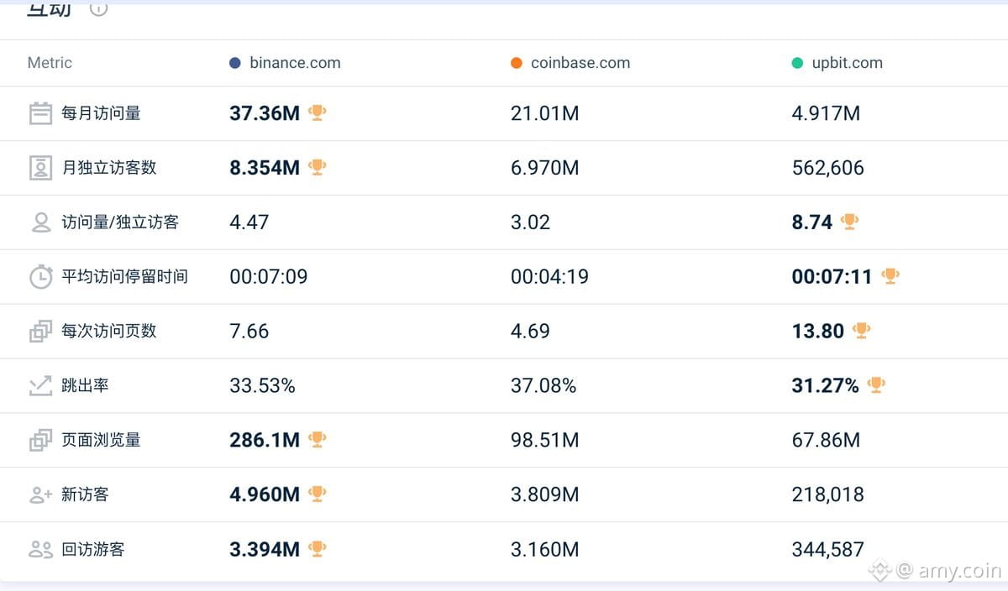
Task: Click the add-user icon beside 新访客
Action: pos(40,495)
